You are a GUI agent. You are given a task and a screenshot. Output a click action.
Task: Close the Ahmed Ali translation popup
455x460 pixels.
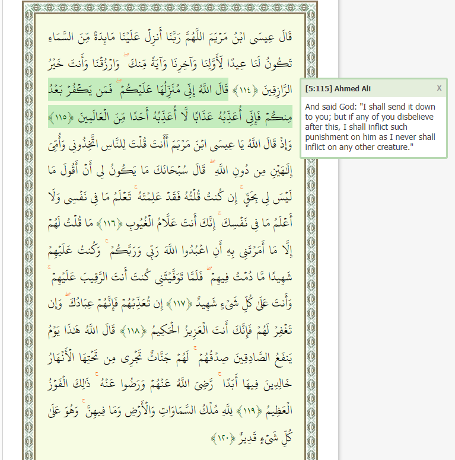pyautogui.click(x=439, y=88)
